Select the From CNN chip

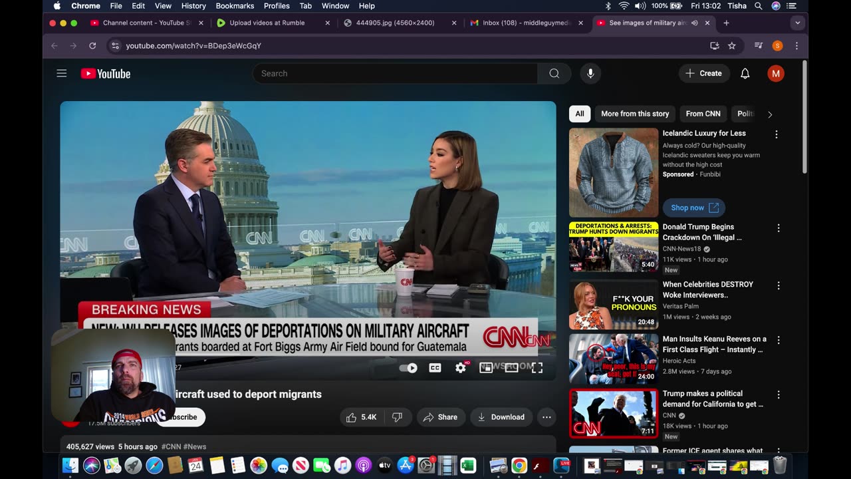(703, 114)
